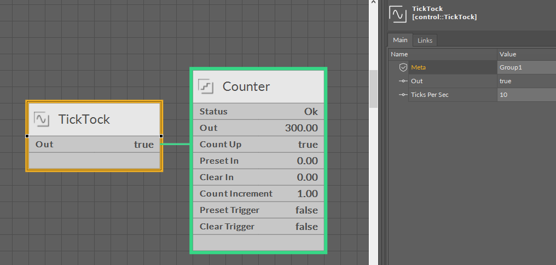The width and height of the screenshot is (556, 265).
Task: Click the Out true value in properties
Action: 526,81
